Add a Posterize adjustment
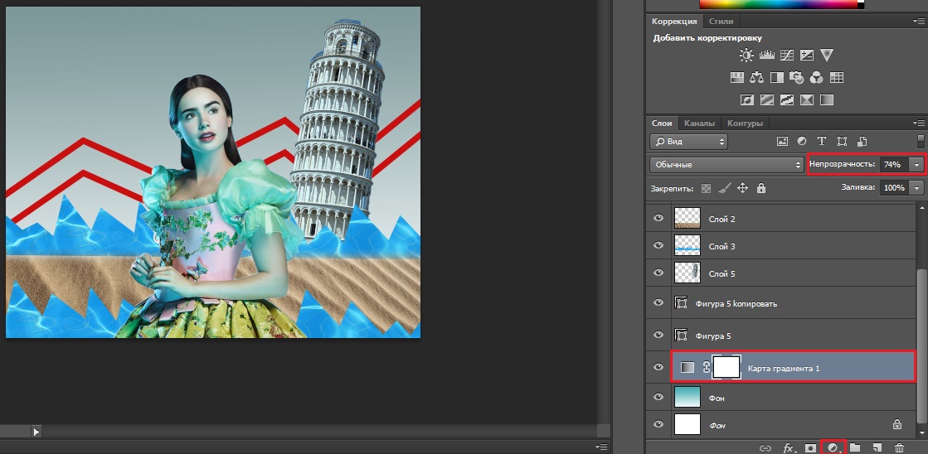928x454 pixels. click(766, 100)
